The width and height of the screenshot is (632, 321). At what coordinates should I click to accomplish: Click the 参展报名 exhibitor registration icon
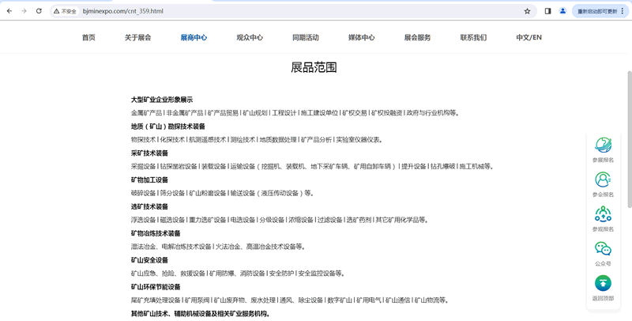pos(603,145)
